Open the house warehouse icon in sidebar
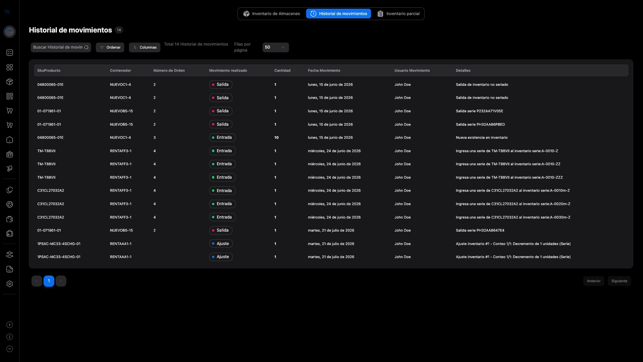This screenshot has width=643, height=362. point(10,140)
